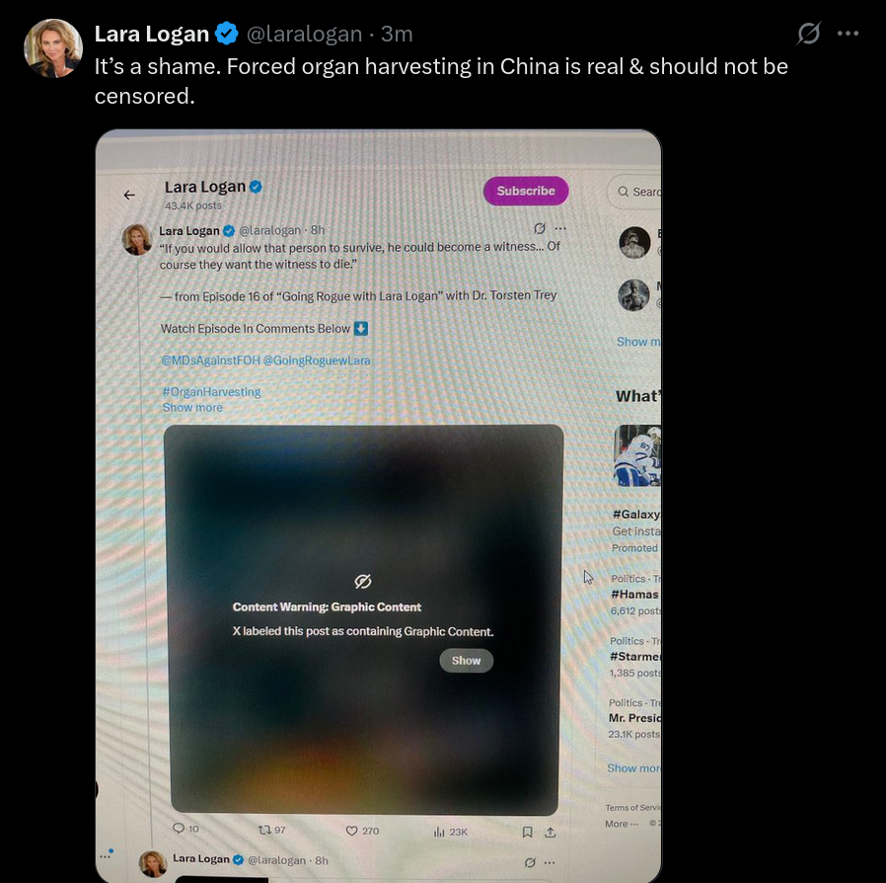
Task: Click the purple Subscribe button
Action: [526, 191]
